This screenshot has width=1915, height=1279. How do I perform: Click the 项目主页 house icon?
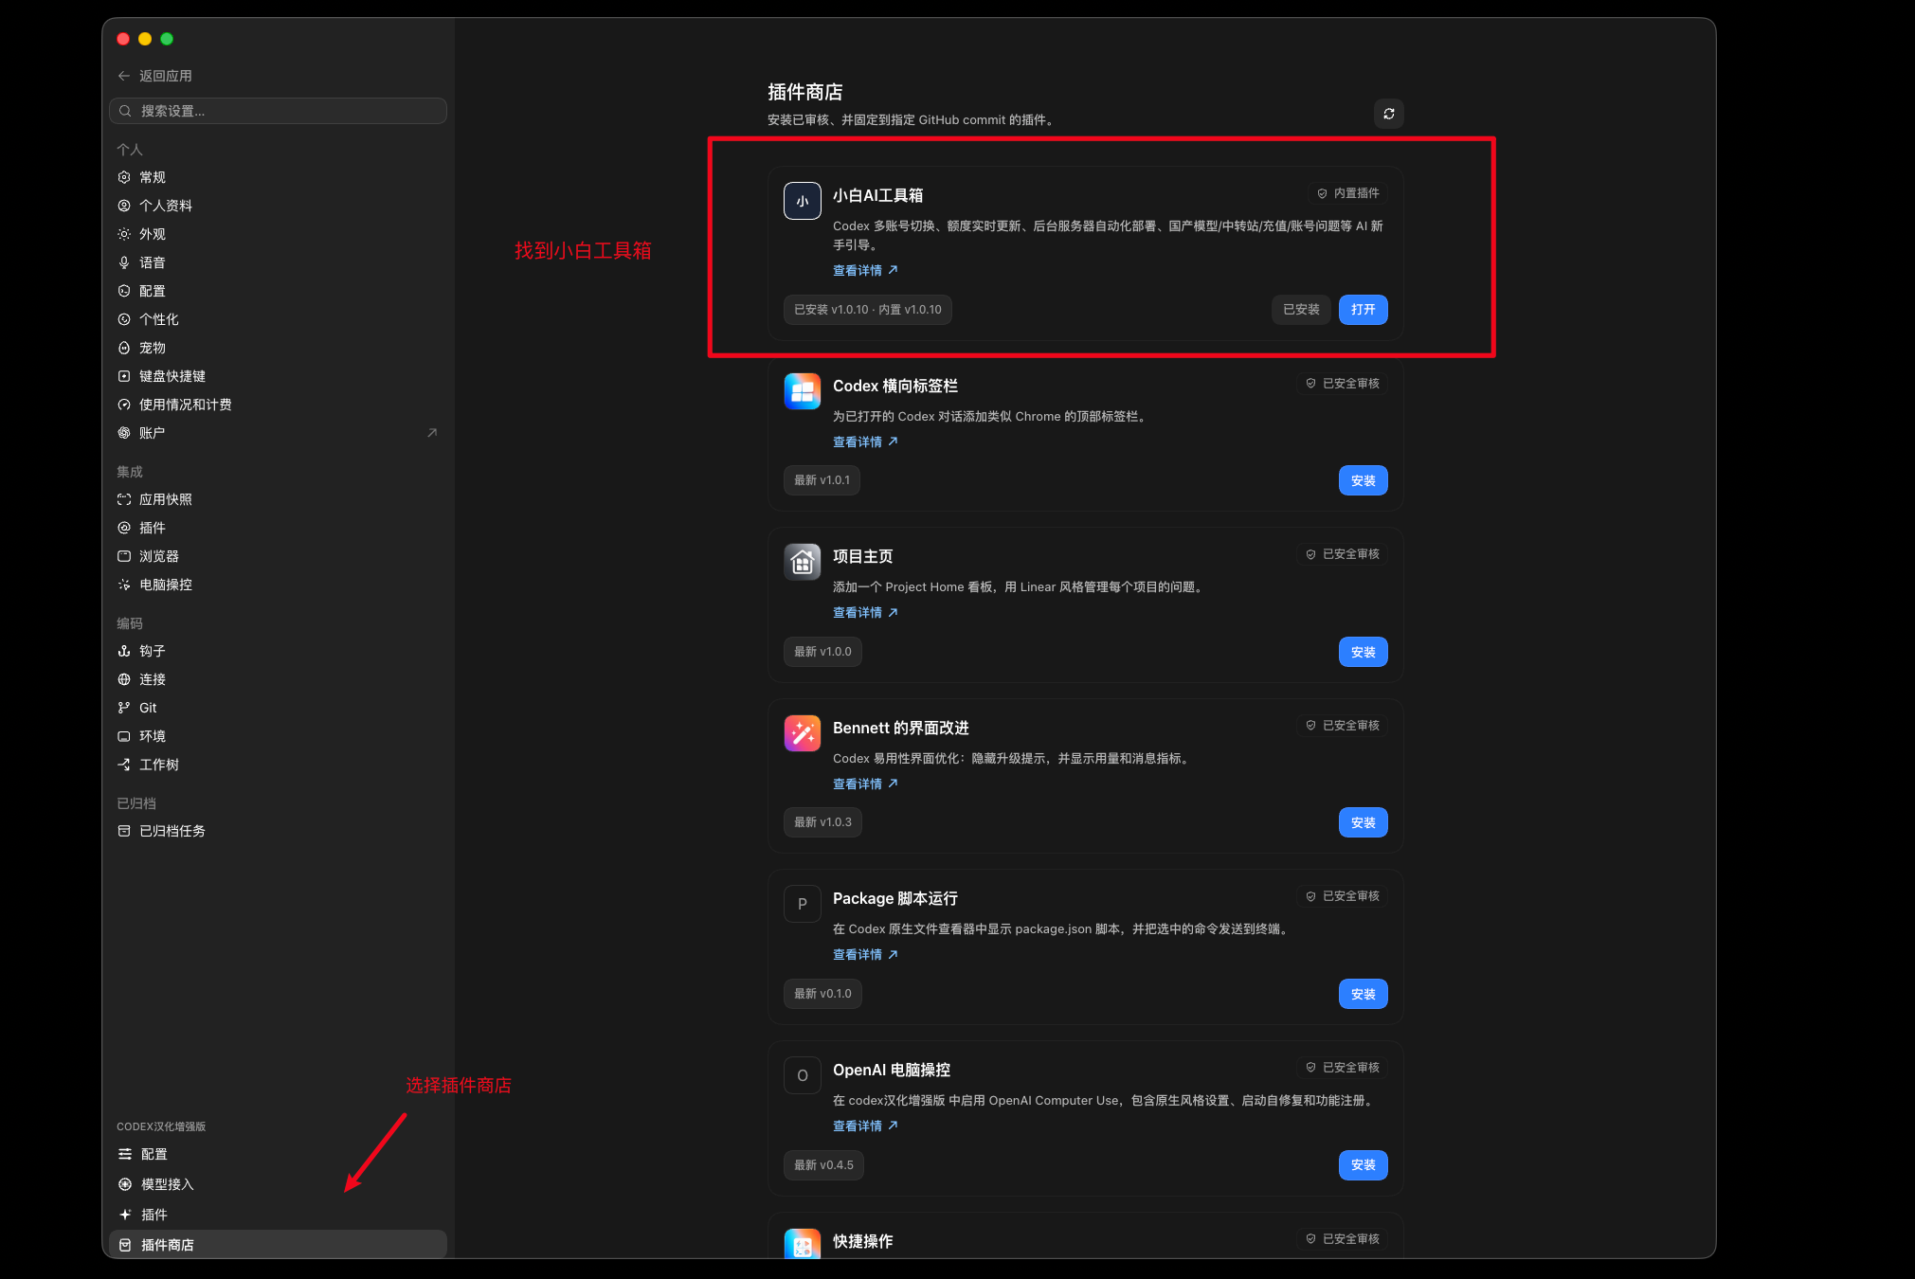tap(802, 562)
